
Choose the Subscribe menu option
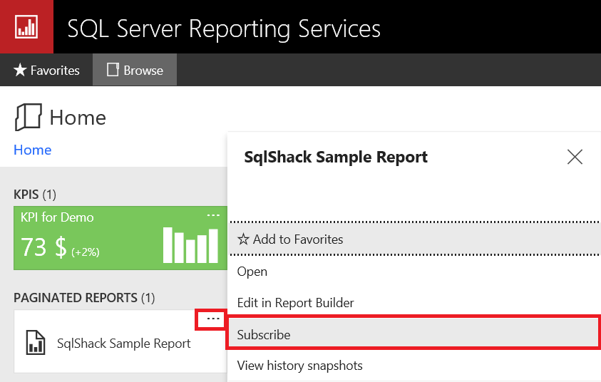coord(264,334)
